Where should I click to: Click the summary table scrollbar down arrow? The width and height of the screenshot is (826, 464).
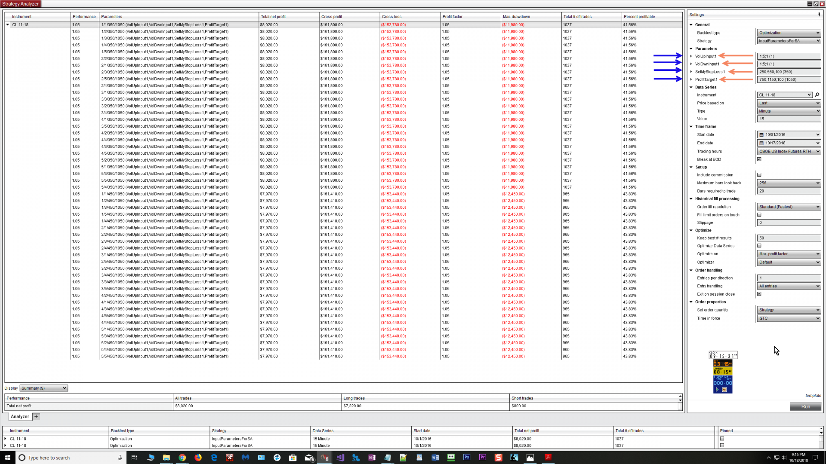point(680,401)
